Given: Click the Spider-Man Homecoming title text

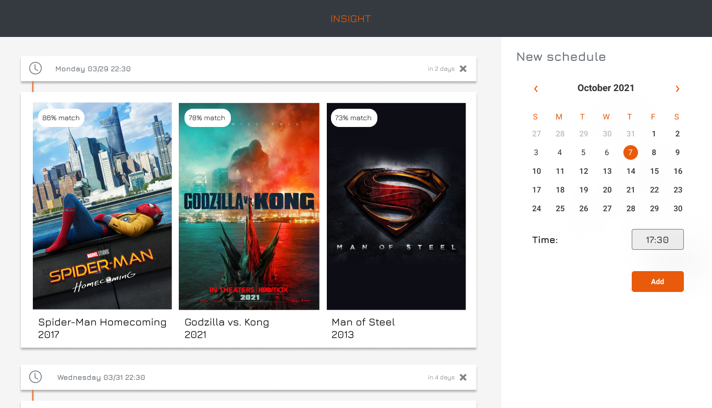Looking at the screenshot, I should coord(102,322).
